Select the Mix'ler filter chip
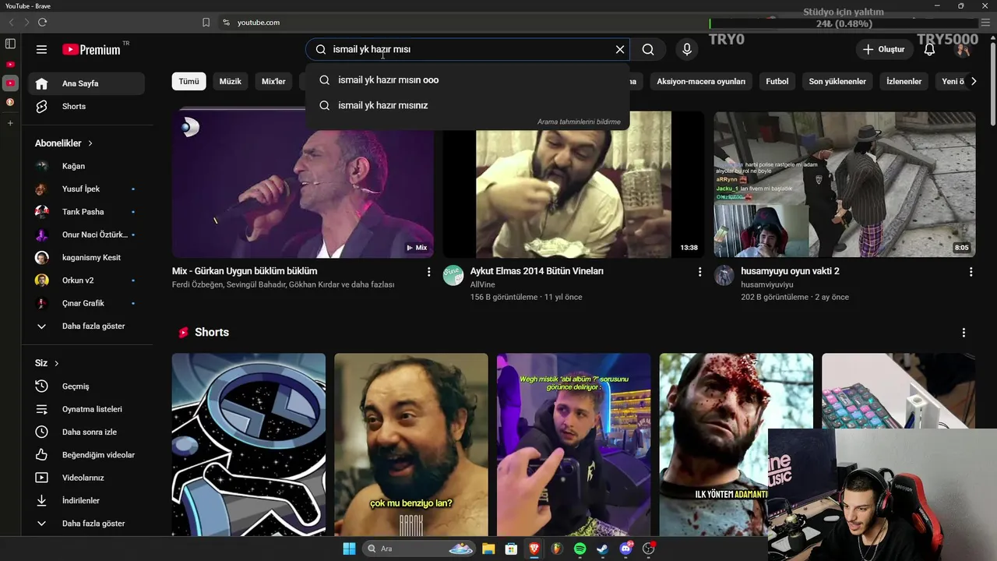Image resolution: width=997 pixels, height=561 pixels. 273,81
